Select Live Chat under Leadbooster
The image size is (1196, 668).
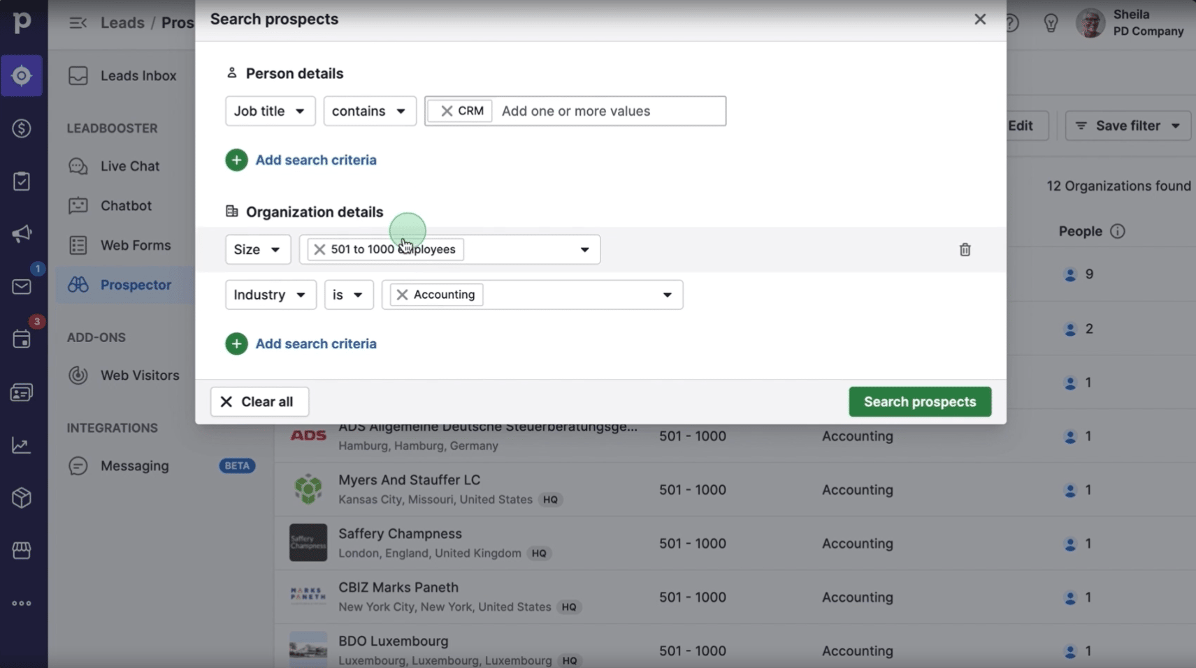(130, 166)
